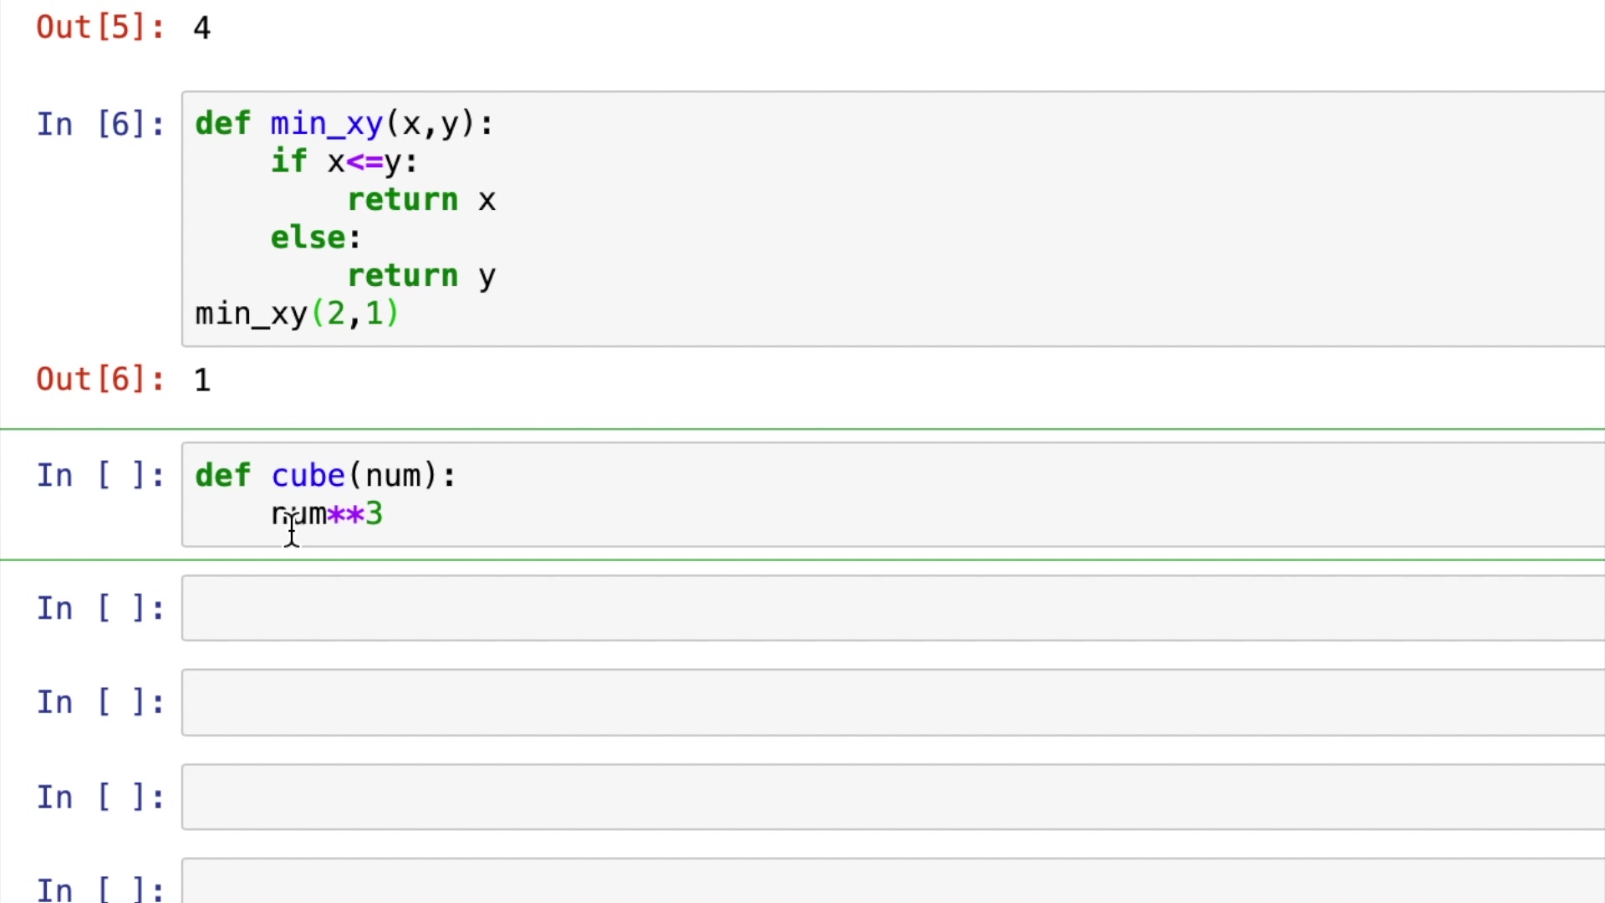This screenshot has height=903, width=1605.
Task: Click the third empty code cell
Action: click(891, 797)
